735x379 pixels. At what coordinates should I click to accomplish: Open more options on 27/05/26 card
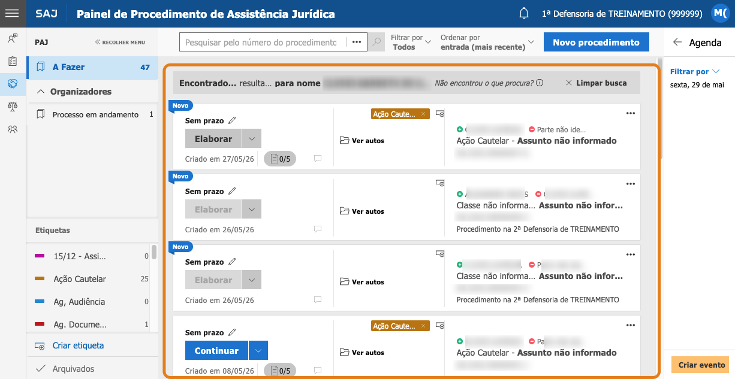point(630,113)
